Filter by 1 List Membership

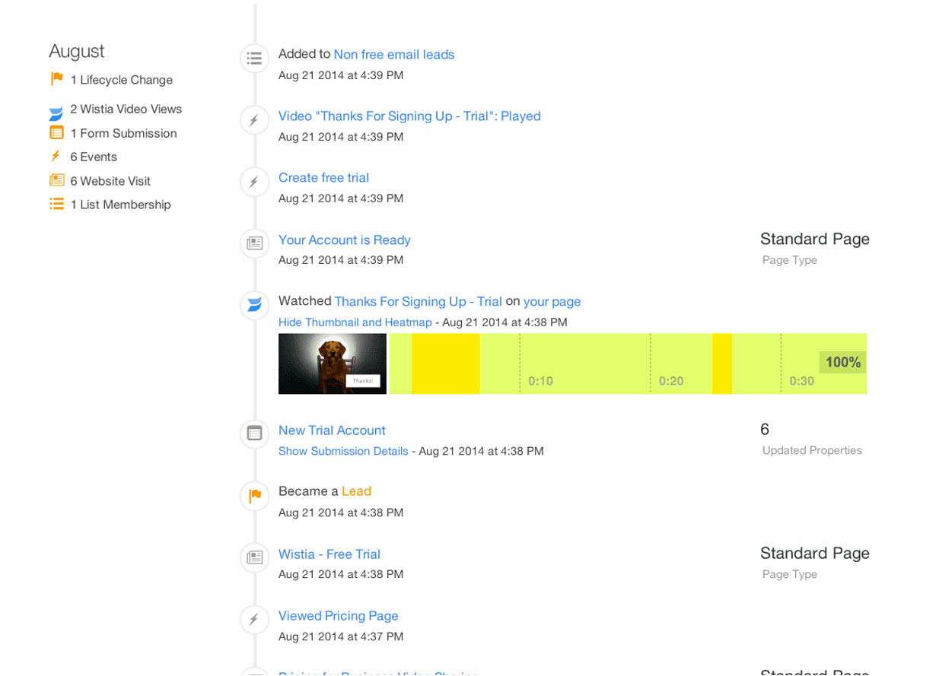coord(120,205)
